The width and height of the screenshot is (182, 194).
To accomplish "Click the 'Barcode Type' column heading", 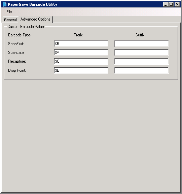I will coord(20,35).
